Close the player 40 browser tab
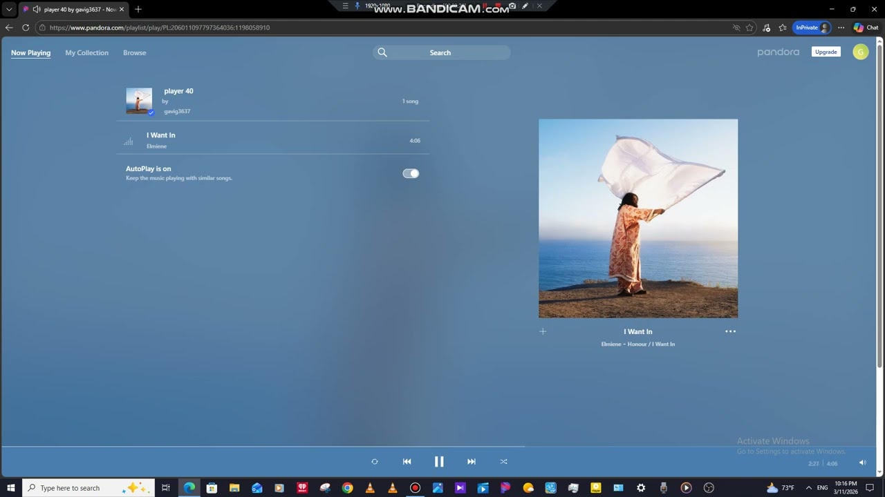Image resolution: width=885 pixels, height=497 pixels. coord(122,10)
